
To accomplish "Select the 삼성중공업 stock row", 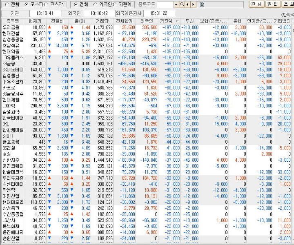I will pyautogui.click(x=146, y=40).
